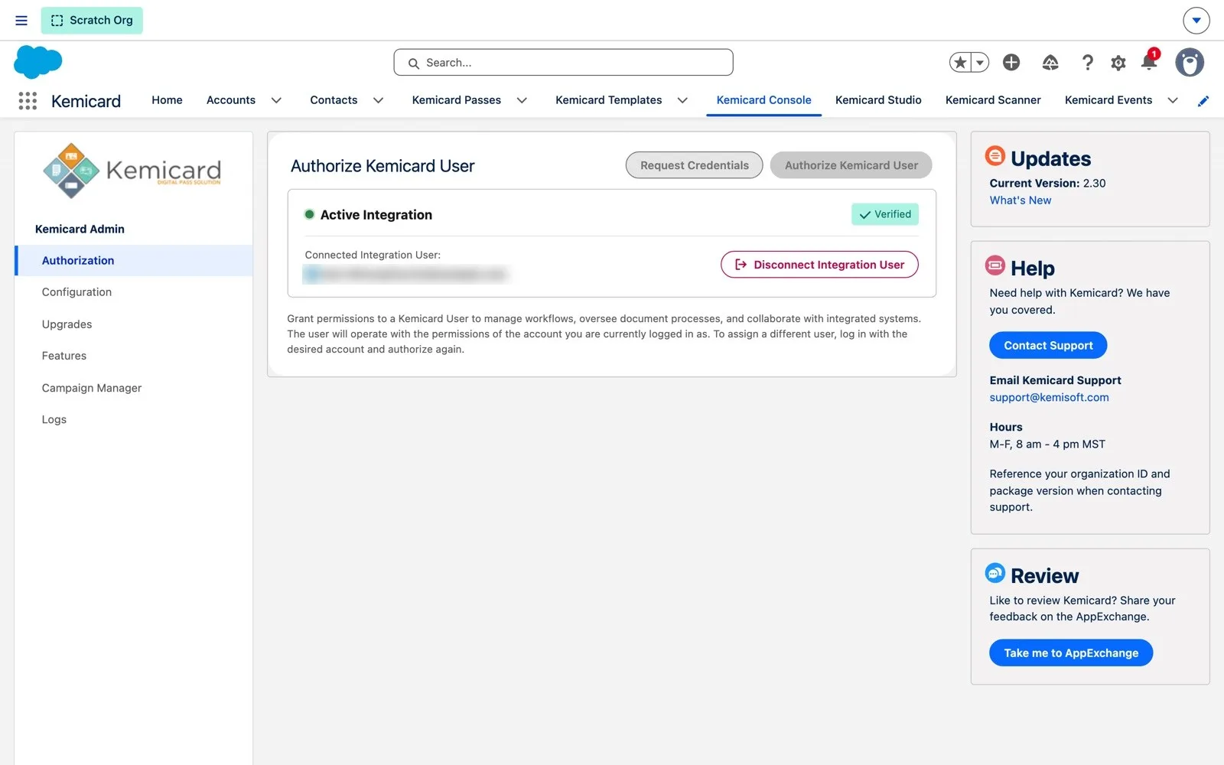Screen dimensions: 1224x765
Task: Click the Scratch Org badge
Action: click(92, 21)
